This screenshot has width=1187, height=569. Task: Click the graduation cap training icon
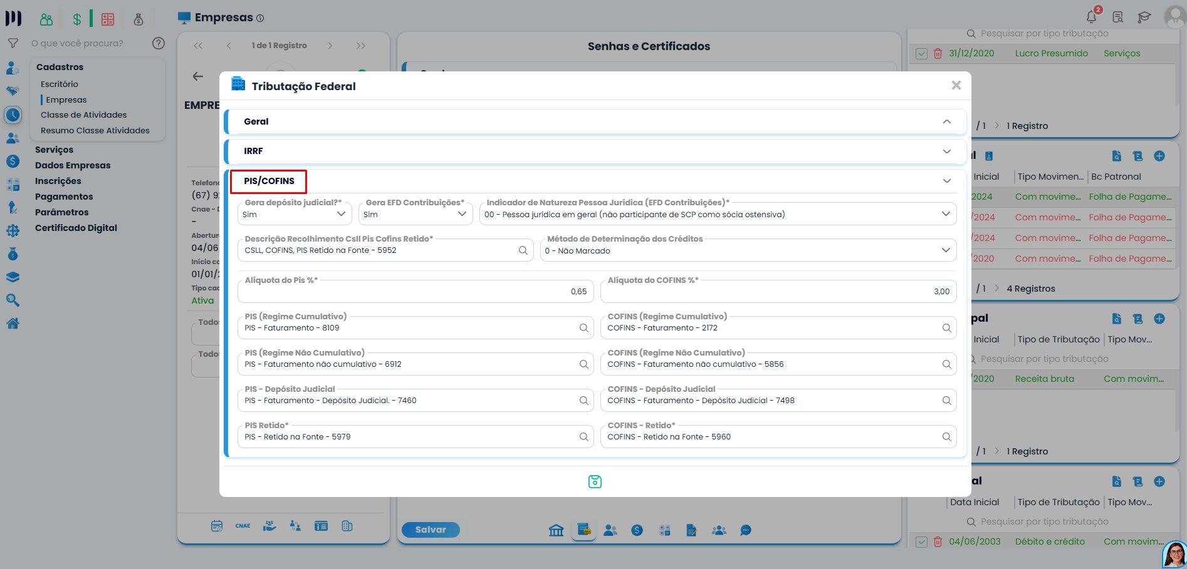[1144, 17]
